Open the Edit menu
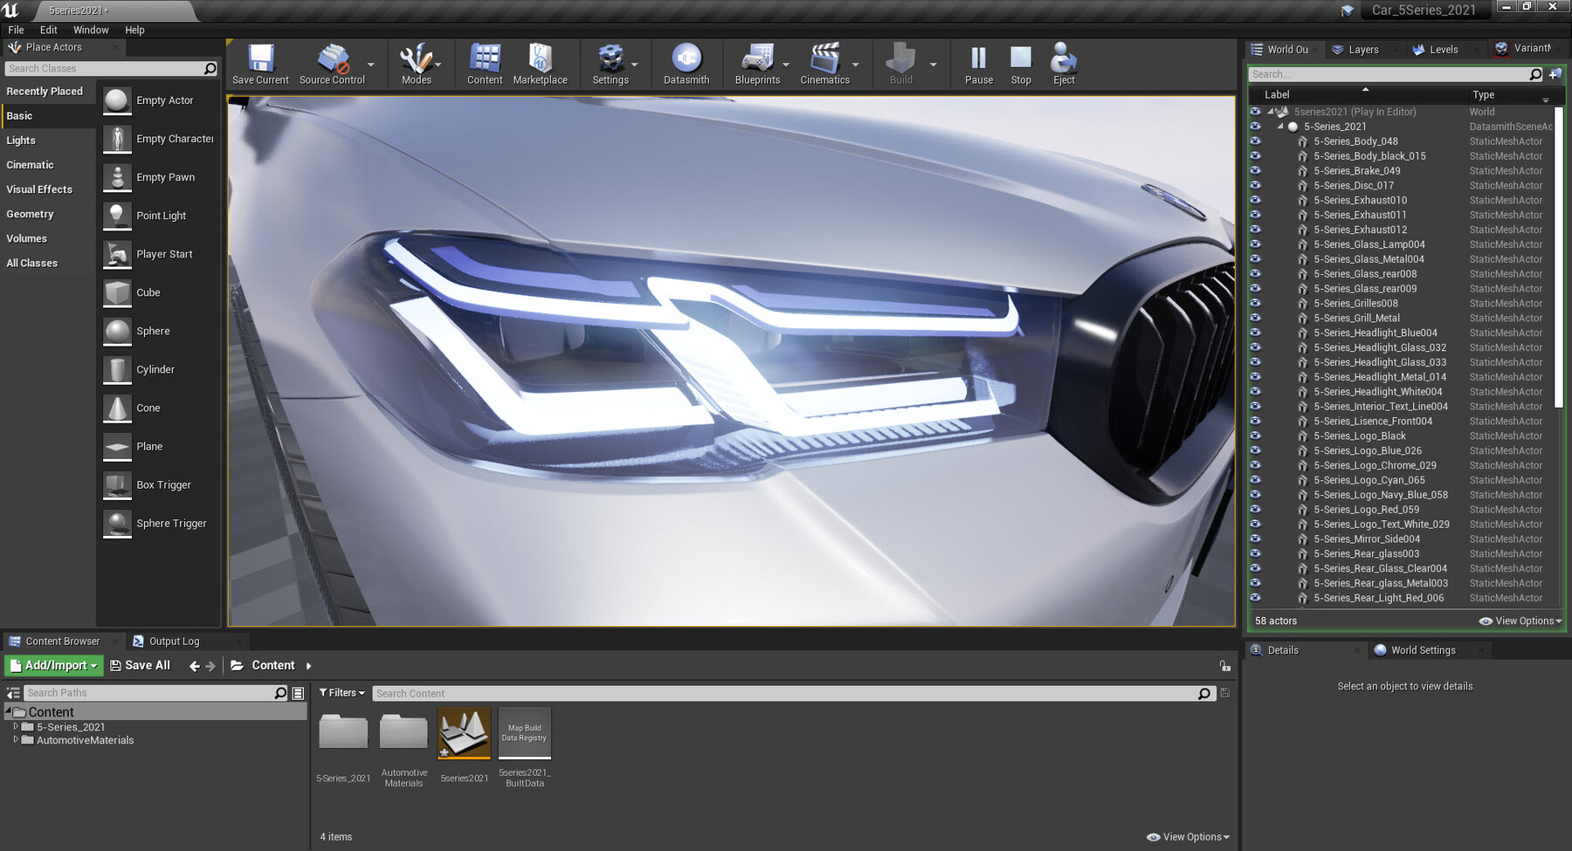 tap(49, 30)
